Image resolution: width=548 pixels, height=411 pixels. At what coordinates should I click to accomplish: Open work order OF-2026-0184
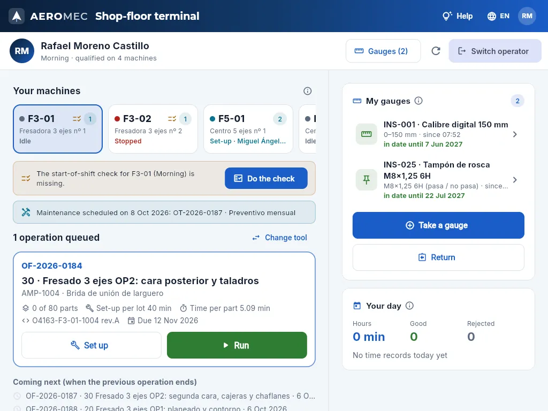coord(52,265)
